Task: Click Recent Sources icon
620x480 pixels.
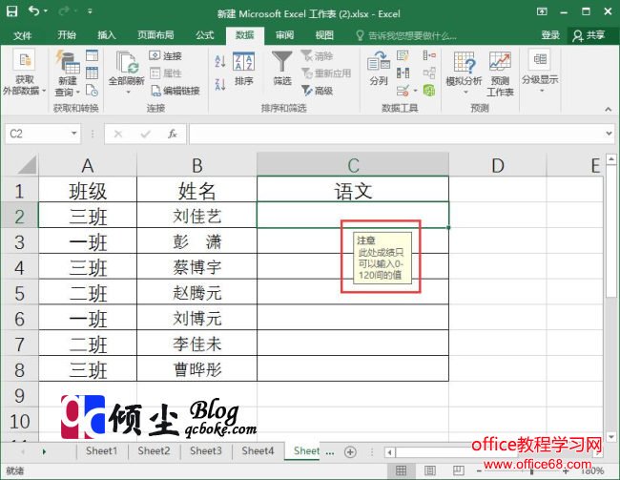Action: pos(92,91)
